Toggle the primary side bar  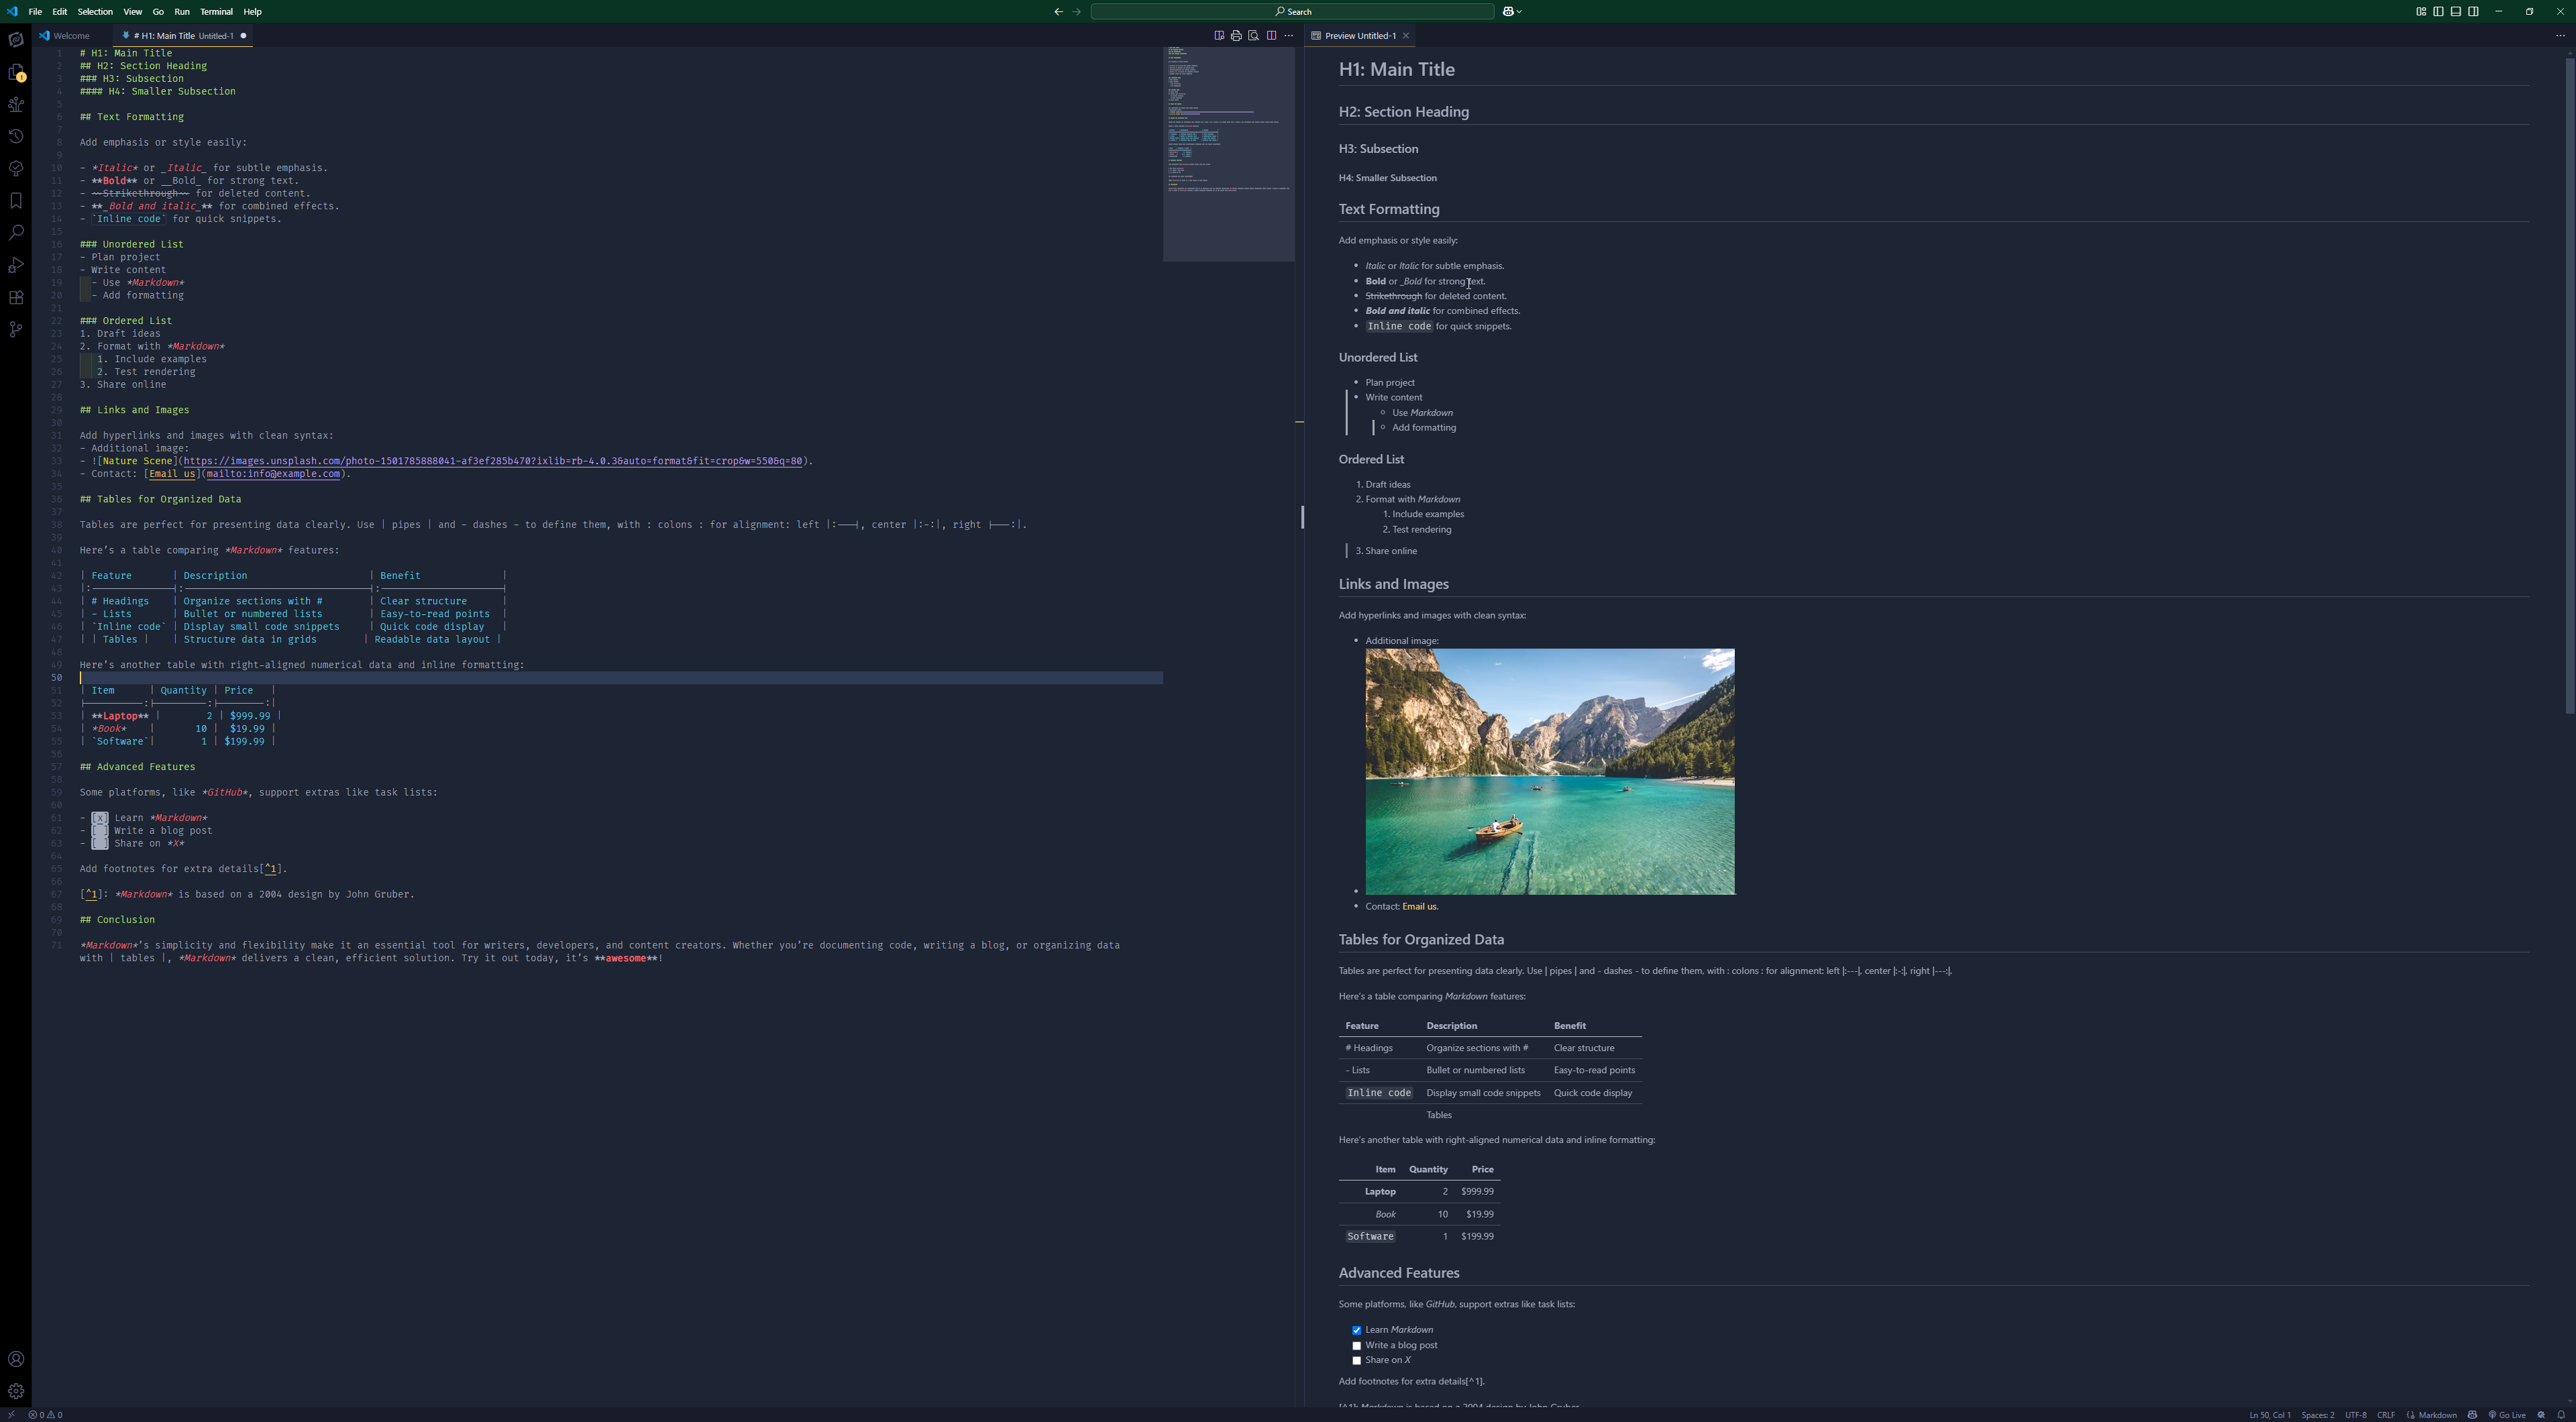pyautogui.click(x=2438, y=12)
